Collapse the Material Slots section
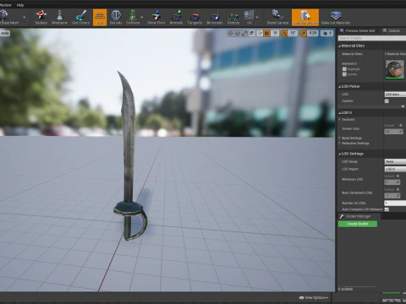Viewport: 406px width, 304px height. (x=339, y=46)
